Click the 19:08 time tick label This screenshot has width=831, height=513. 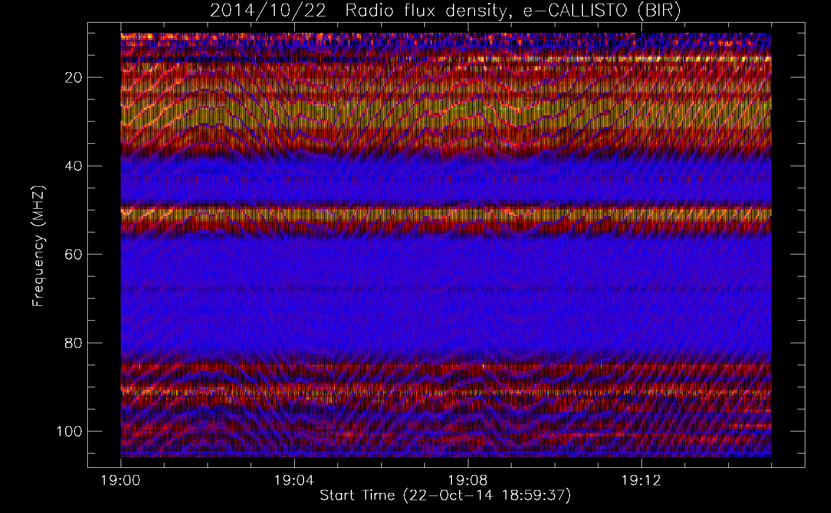click(467, 481)
